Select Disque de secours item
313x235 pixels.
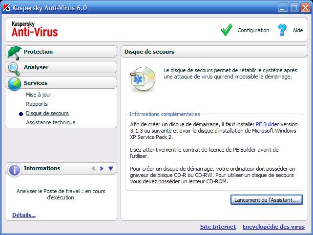[x=47, y=113]
